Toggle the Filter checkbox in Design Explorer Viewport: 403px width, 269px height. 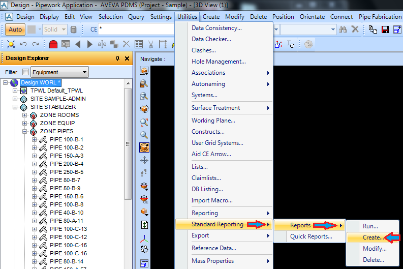pyautogui.click(x=26, y=72)
